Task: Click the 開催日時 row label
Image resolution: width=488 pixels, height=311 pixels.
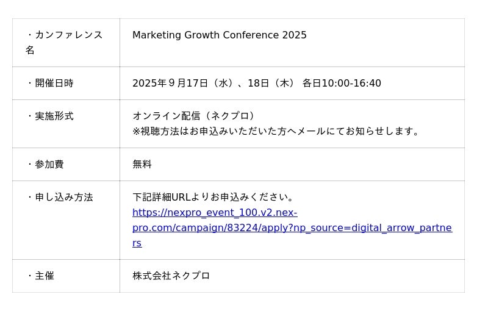Action: point(54,83)
